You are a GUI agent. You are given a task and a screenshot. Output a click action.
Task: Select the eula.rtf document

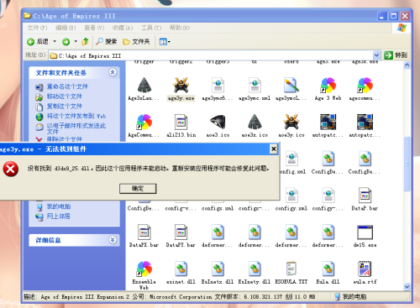pyautogui.click(x=365, y=272)
